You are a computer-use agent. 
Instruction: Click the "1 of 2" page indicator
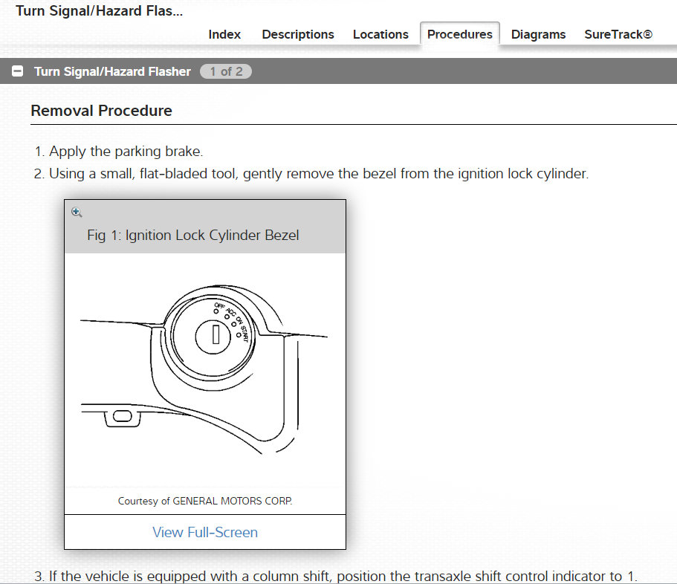point(226,72)
